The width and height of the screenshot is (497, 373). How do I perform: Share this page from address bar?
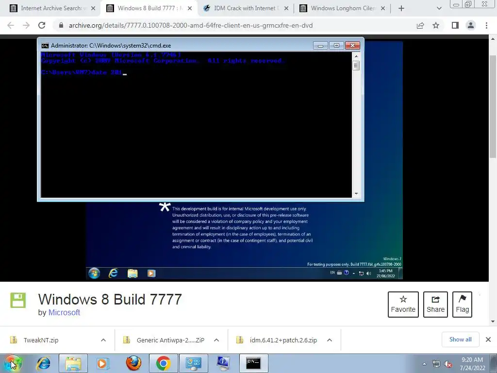point(420,25)
